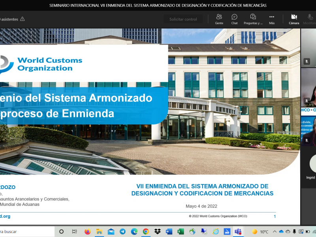Click the attendee warning triangle icon
Screen dimensions: 316x237
[23, 19]
